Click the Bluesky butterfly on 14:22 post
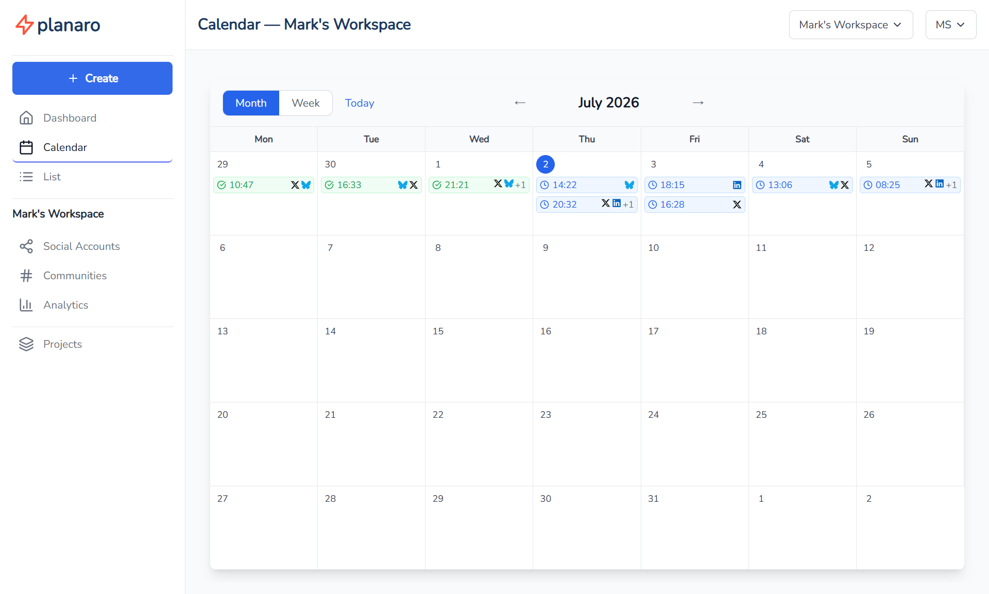 pyautogui.click(x=629, y=185)
